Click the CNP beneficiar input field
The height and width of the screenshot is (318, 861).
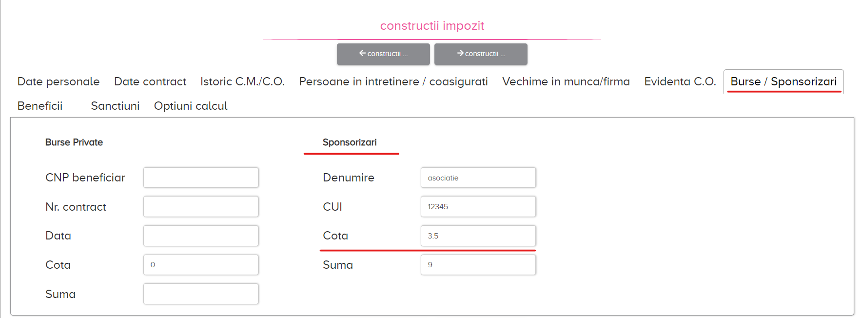201,178
